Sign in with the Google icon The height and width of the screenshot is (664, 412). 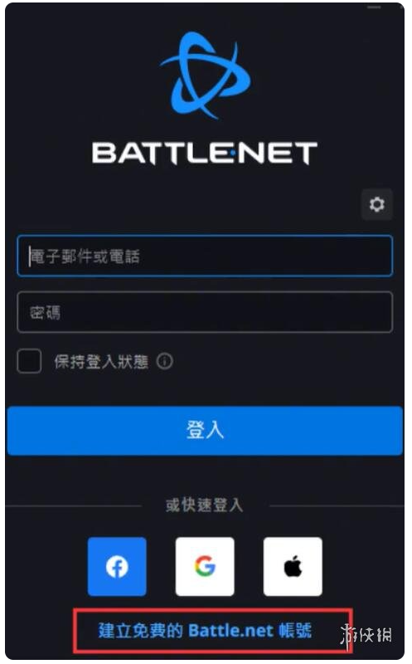(x=205, y=567)
